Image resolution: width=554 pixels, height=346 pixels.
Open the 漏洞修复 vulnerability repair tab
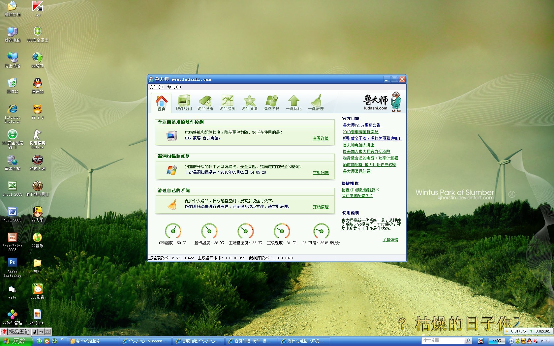pyautogui.click(x=271, y=103)
